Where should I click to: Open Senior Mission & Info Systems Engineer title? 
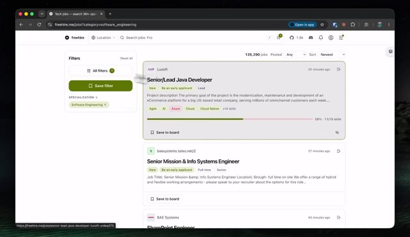point(193,161)
